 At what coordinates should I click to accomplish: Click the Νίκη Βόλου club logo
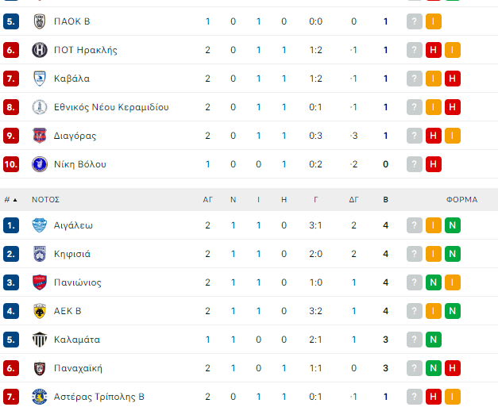tap(40, 164)
